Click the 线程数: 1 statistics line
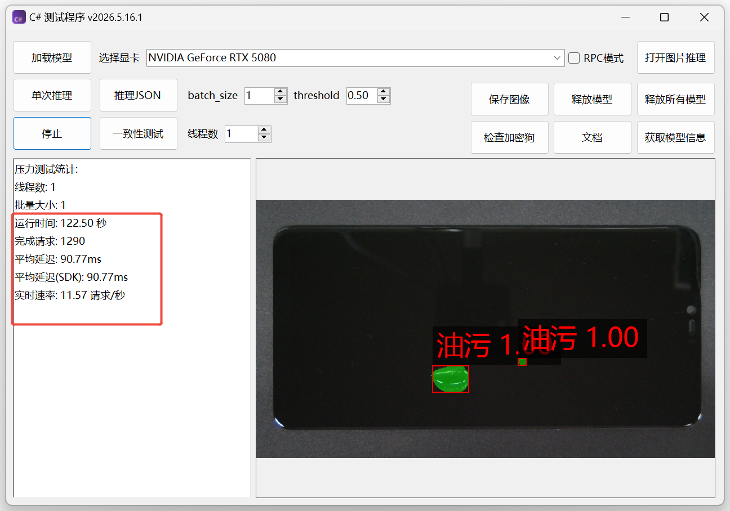Viewport: 730px width, 511px height. [x=35, y=187]
